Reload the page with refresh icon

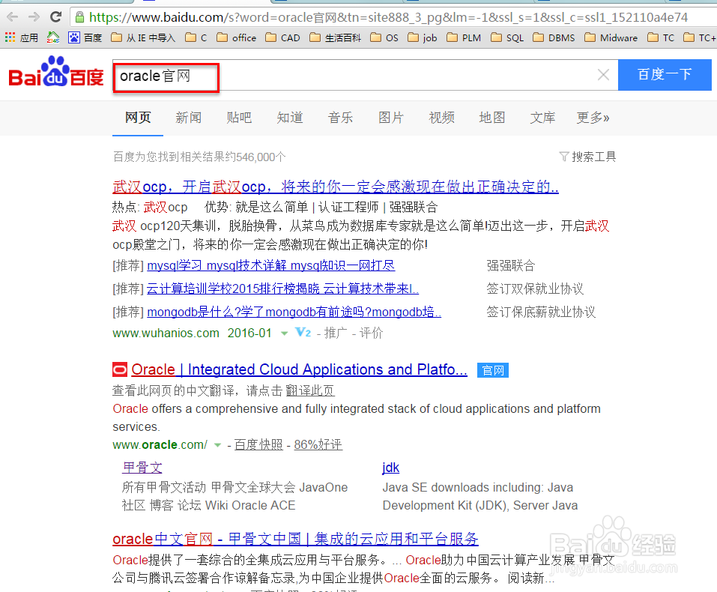(55, 17)
